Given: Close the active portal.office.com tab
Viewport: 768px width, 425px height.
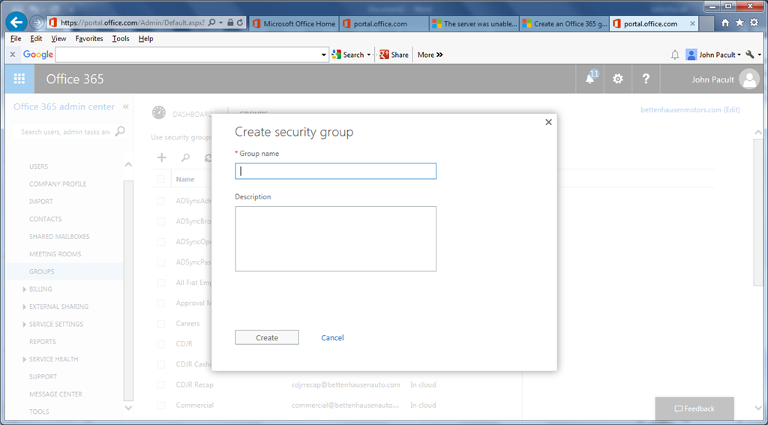Looking at the screenshot, I should point(692,23).
